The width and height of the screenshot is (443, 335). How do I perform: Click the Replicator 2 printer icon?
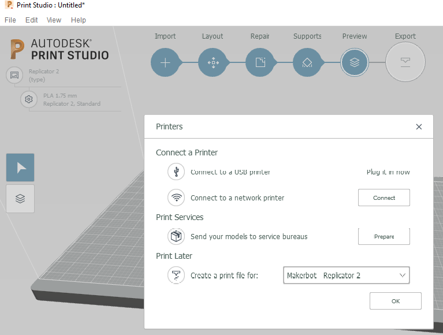coord(14,75)
